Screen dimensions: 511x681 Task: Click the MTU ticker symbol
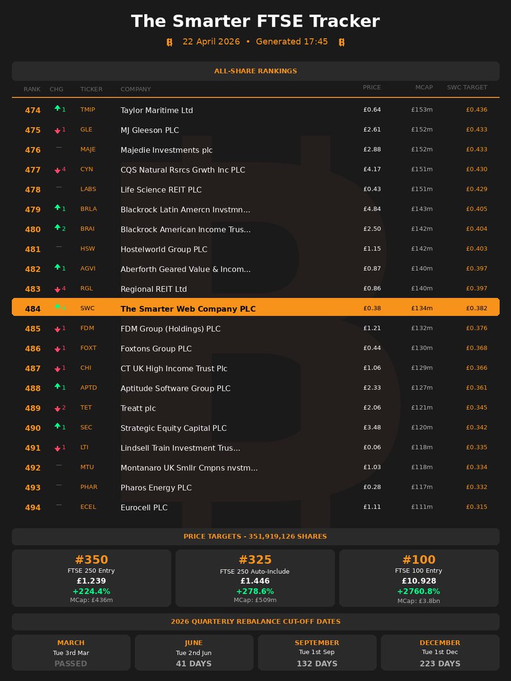coord(87,467)
